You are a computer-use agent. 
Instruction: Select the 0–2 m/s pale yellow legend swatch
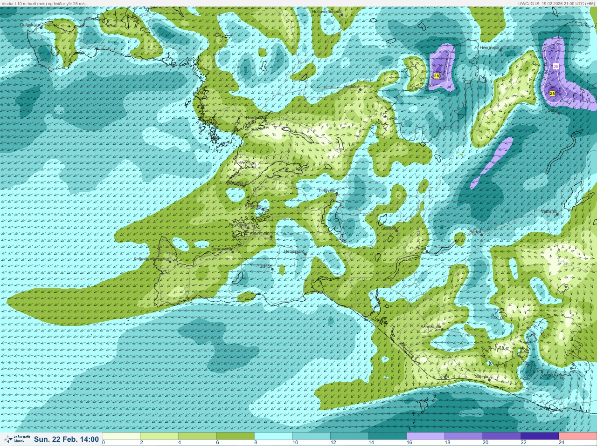121,436
